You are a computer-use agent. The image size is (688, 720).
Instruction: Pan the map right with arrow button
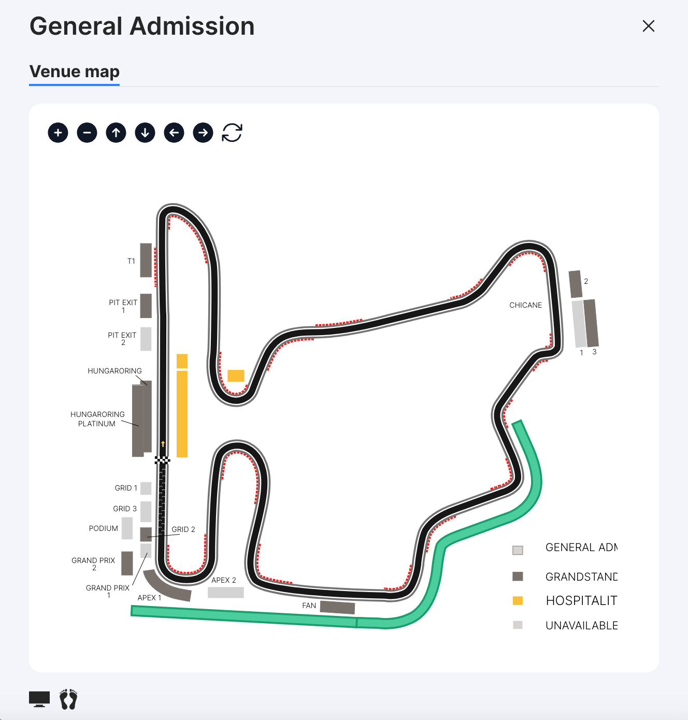203,133
